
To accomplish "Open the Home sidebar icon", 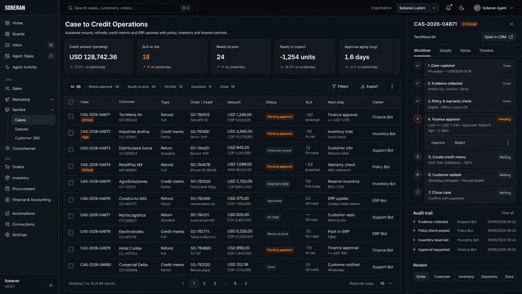I will coord(7,23).
